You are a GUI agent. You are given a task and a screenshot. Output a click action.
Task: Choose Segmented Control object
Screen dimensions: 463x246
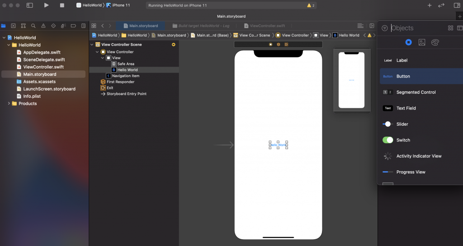pyautogui.click(x=421, y=92)
